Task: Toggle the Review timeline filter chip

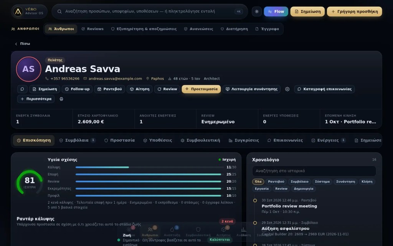Action: (x=281, y=189)
